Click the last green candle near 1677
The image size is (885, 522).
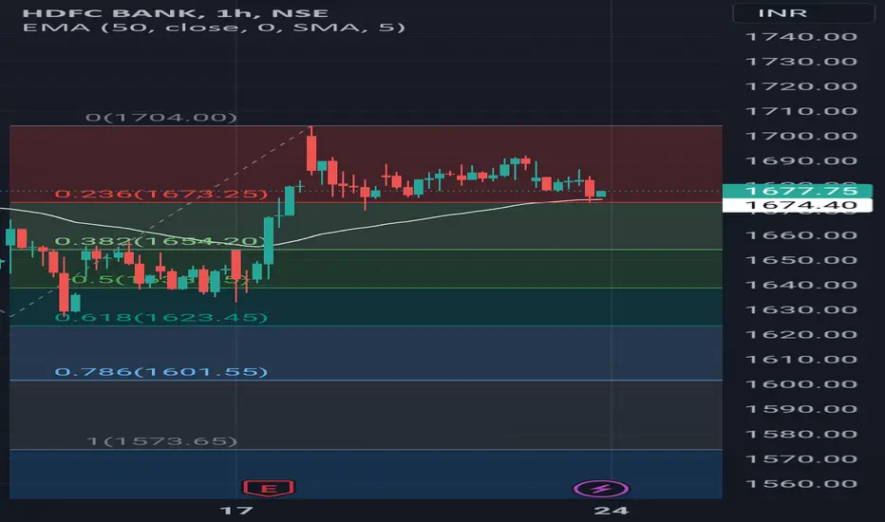[x=600, y=195]
